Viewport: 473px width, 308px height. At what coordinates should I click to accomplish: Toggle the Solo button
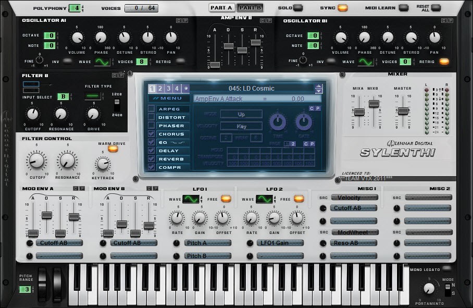pyautogui.click(x=298, y=8)
